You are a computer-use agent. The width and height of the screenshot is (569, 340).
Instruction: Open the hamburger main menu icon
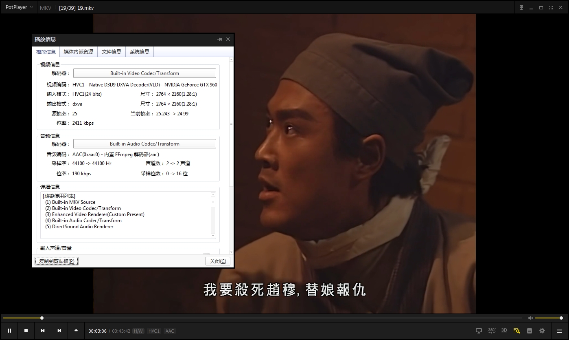tap(560, 331)
